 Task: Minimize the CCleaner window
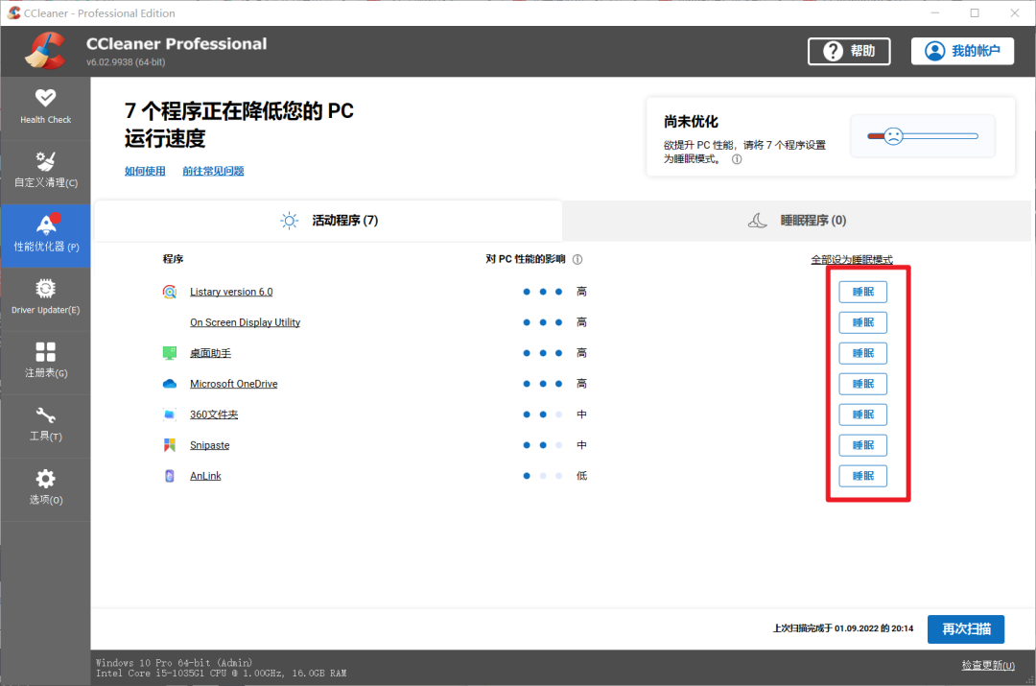935,12
